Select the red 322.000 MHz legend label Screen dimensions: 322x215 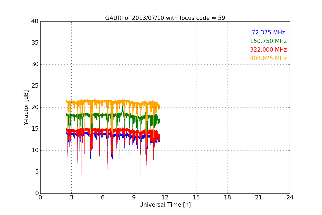(x=268, y=50)
